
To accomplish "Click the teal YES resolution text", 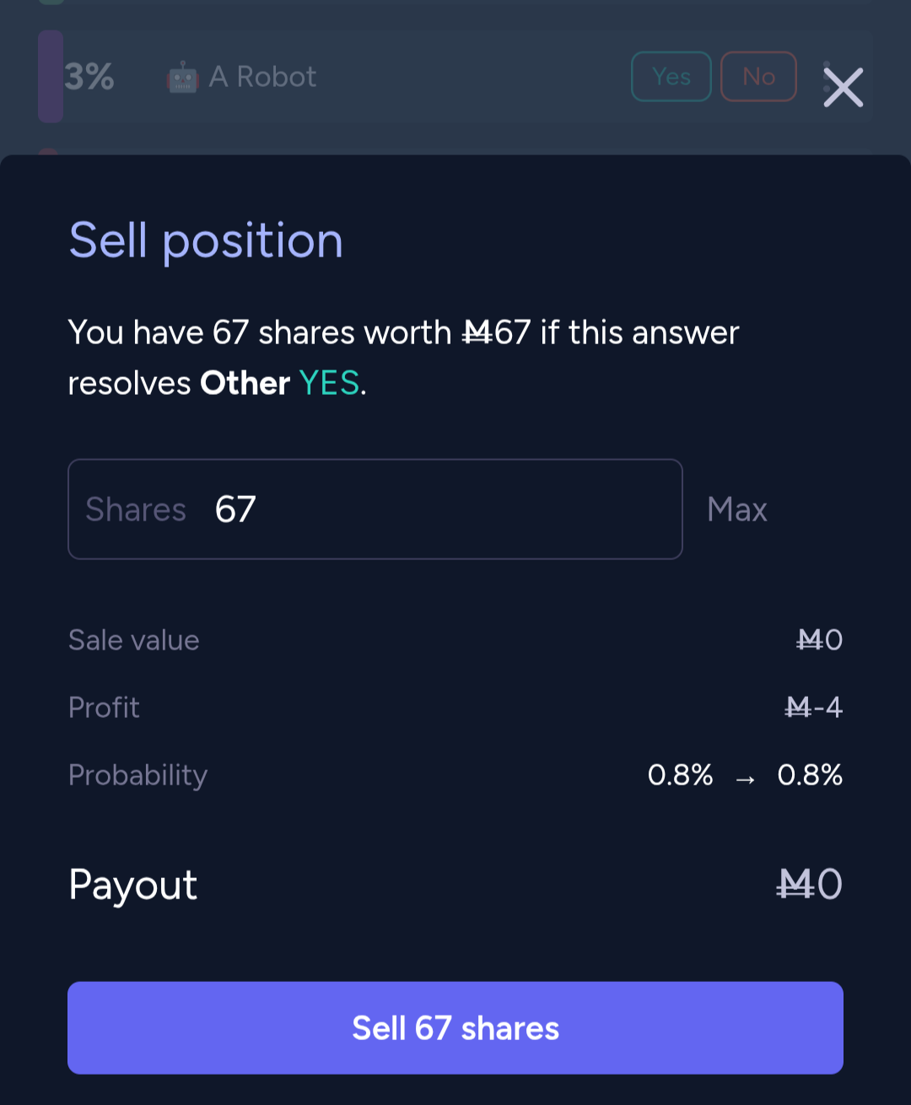I will coord(329,383).
